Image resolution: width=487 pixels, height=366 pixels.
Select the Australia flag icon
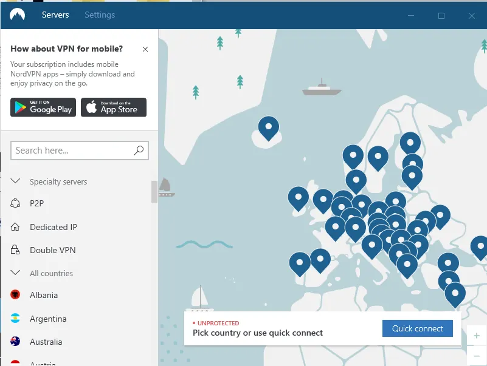[16, 342]
